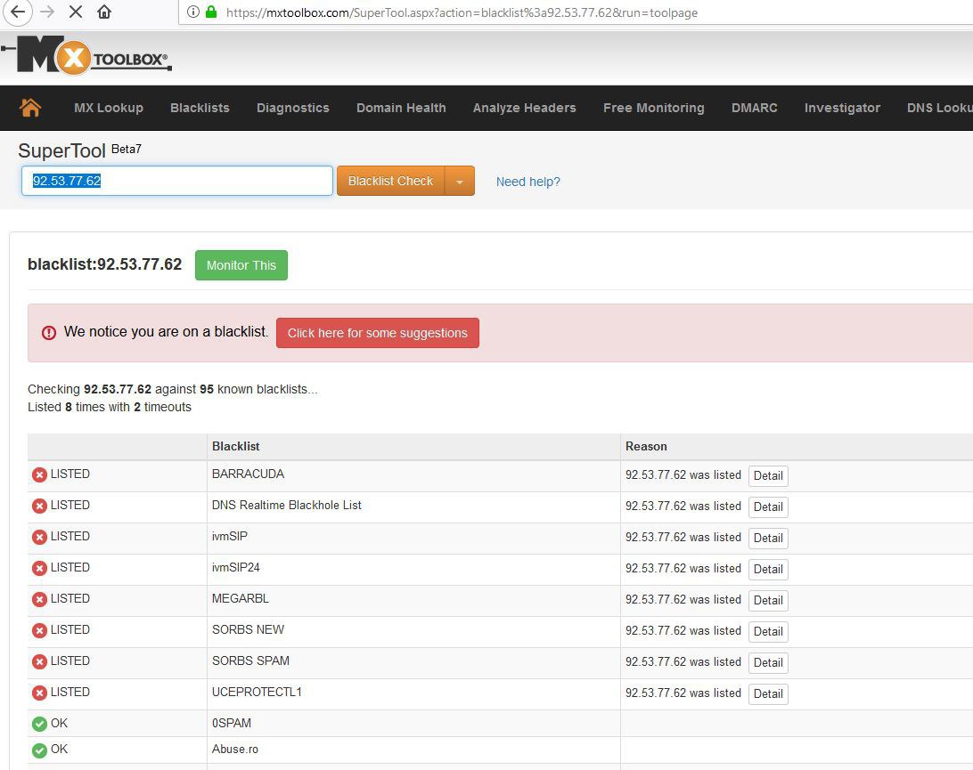Select the 0SPAM blacklist name
The image size is (973, 770).
click(232, 723)
